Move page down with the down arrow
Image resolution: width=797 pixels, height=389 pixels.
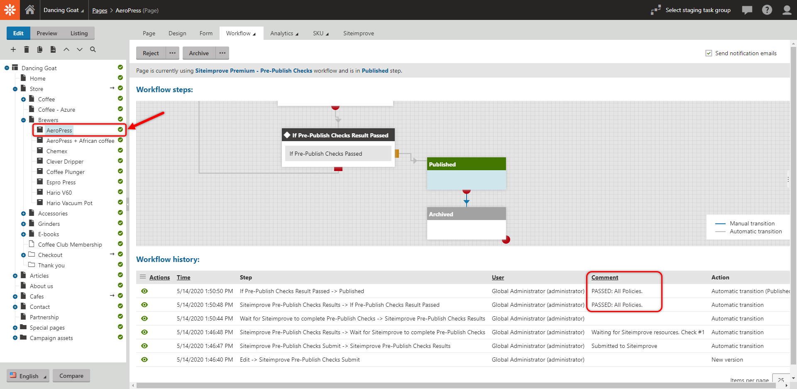(x=80, y=49)
